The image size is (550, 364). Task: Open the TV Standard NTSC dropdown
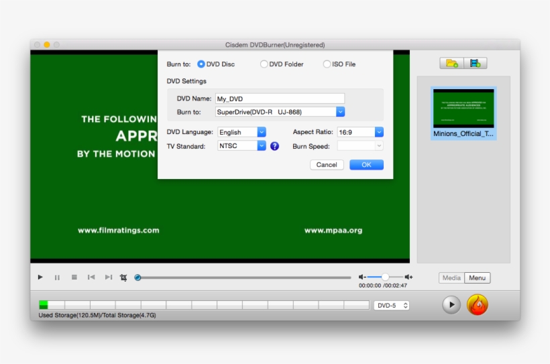(x=241, y=145)
